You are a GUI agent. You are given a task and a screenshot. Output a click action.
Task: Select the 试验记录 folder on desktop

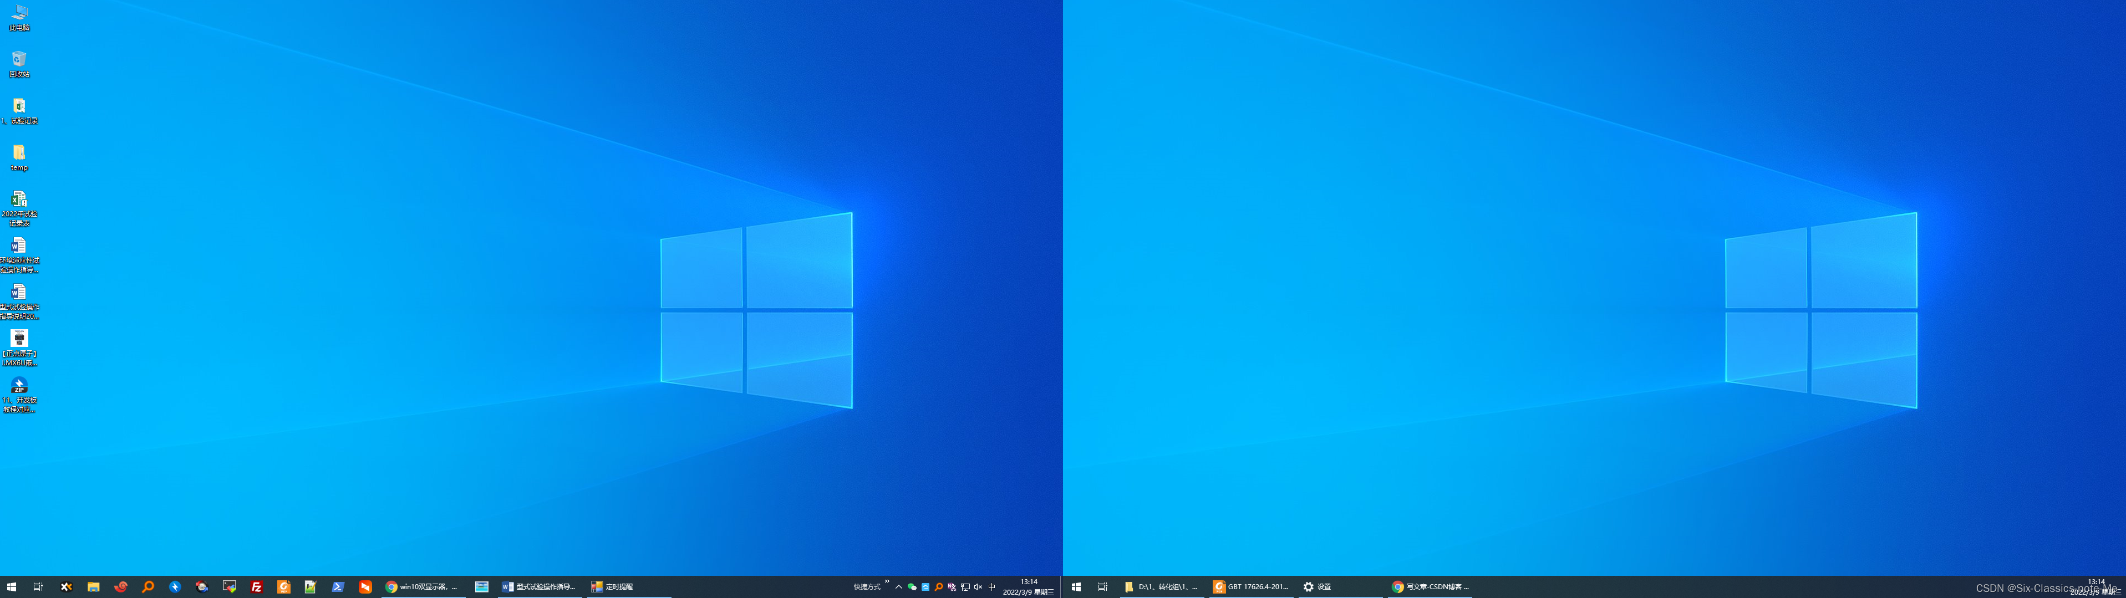[x=19, y=110]
